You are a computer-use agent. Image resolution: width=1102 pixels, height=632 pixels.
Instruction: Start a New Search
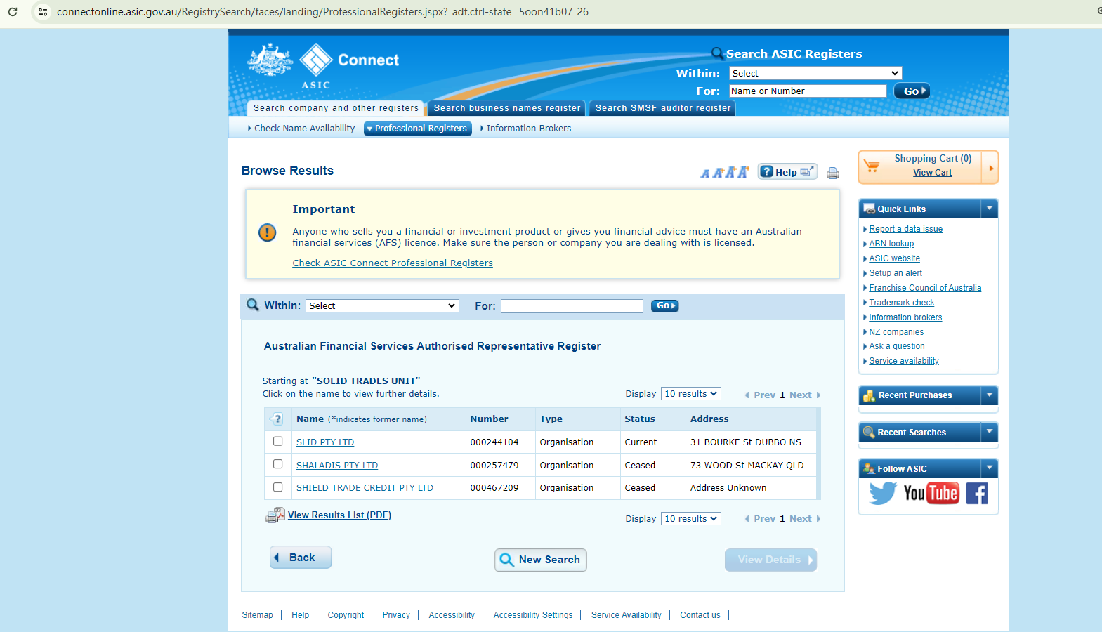(541, 560)
